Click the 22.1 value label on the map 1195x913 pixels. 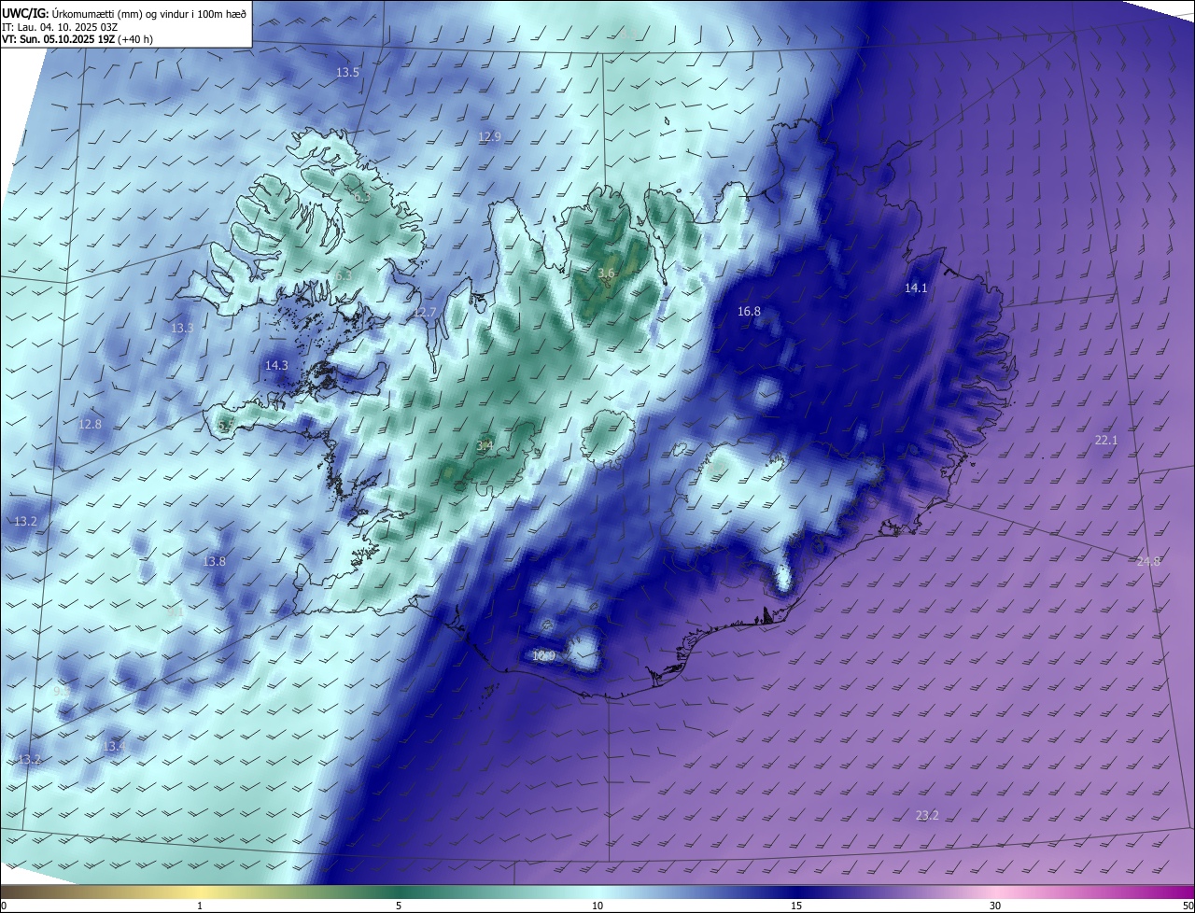tap(1105, 440)
